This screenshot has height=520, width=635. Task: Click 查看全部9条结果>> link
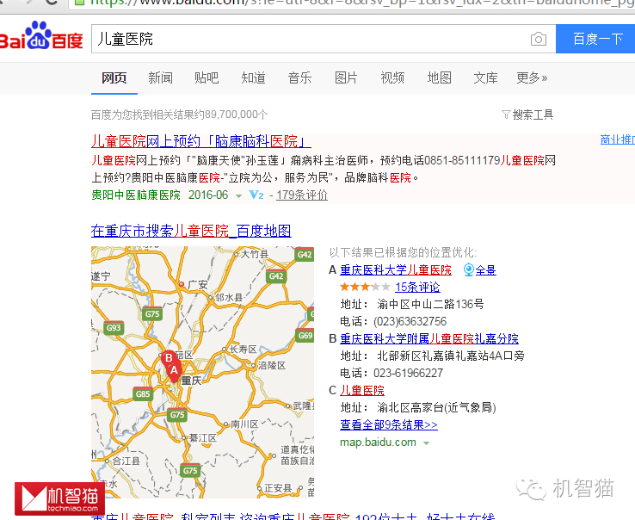(x=389, y=424)
